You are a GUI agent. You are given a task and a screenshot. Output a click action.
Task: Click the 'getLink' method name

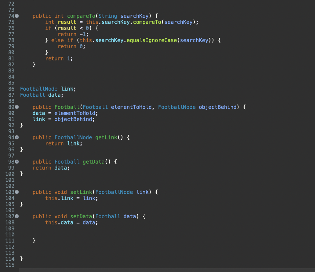(106, 138)
